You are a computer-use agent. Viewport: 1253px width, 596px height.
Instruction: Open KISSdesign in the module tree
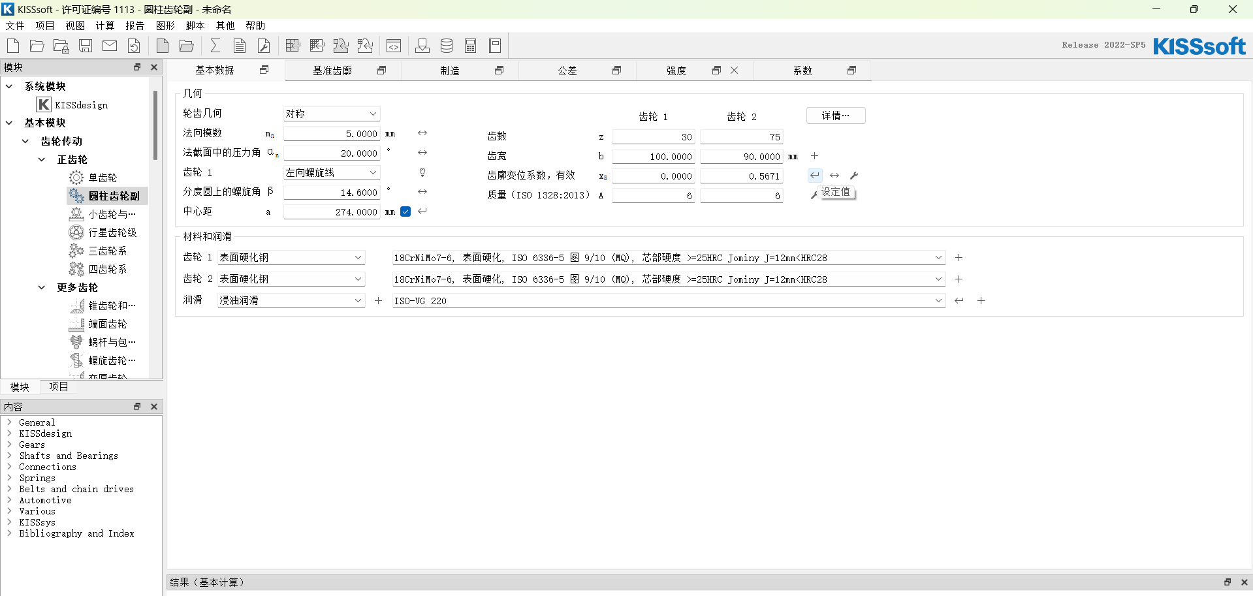[x=82, y=104]
